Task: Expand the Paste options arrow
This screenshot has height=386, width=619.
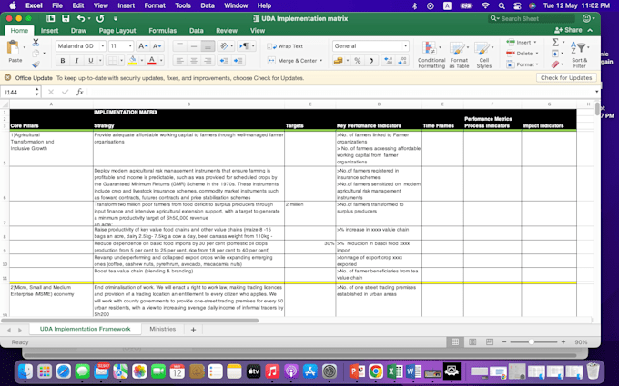Action: 24,47
